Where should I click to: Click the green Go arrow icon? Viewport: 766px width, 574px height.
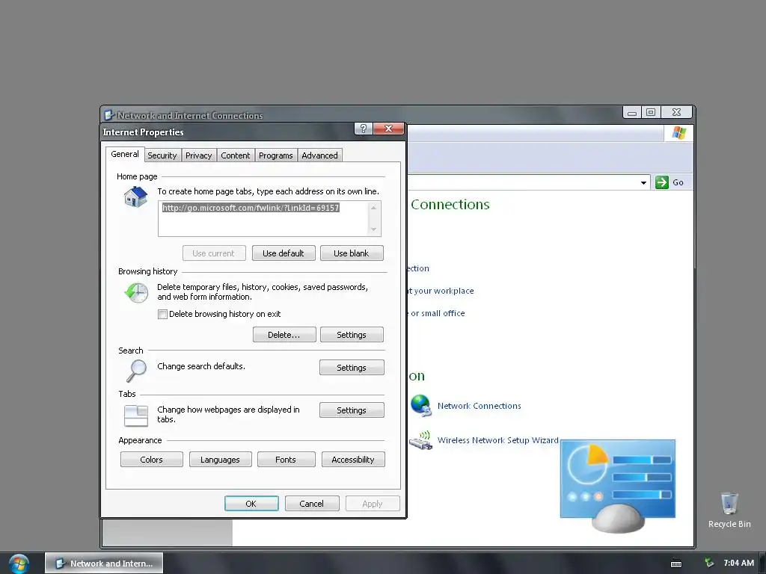662,182
